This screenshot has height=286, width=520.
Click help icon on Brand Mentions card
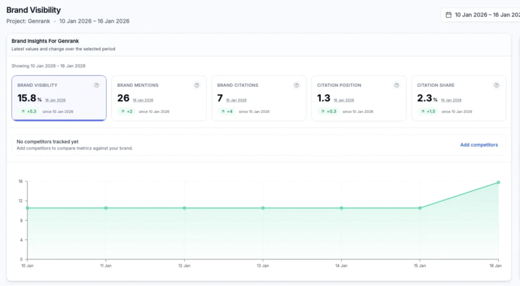[x=197, y=85]
